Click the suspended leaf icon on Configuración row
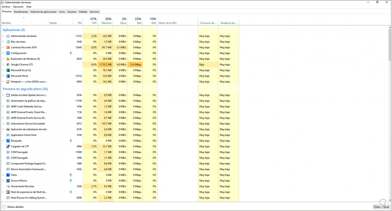Screen dimensions: 392x211 [71, 53]
